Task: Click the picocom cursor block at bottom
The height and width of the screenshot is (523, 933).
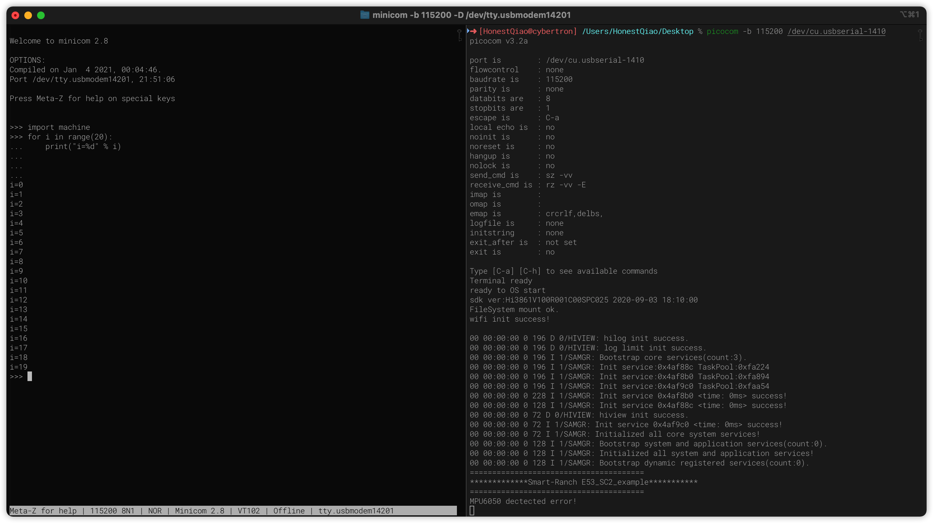Action: tap(472, 511)
